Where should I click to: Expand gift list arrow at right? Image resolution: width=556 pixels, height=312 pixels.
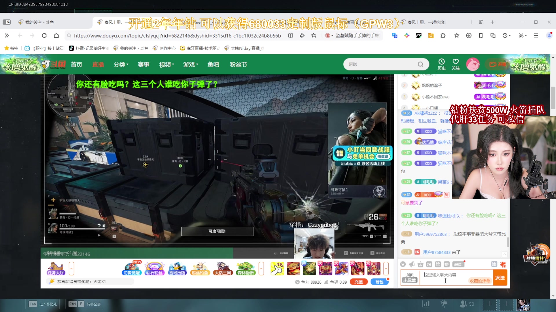point(386,269)
